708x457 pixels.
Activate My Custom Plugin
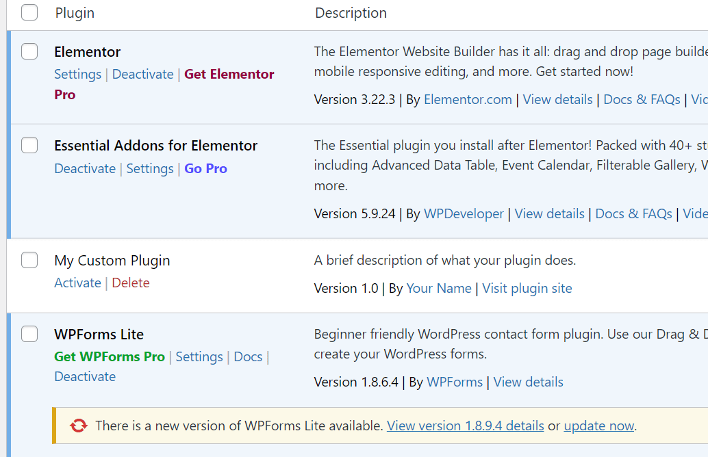77,283
